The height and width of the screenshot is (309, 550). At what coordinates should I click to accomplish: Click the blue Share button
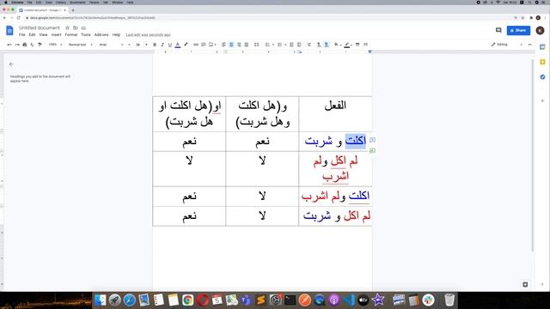point(518,31)
